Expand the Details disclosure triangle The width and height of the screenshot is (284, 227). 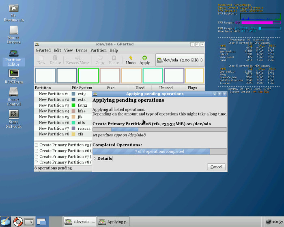pos(95,158)
